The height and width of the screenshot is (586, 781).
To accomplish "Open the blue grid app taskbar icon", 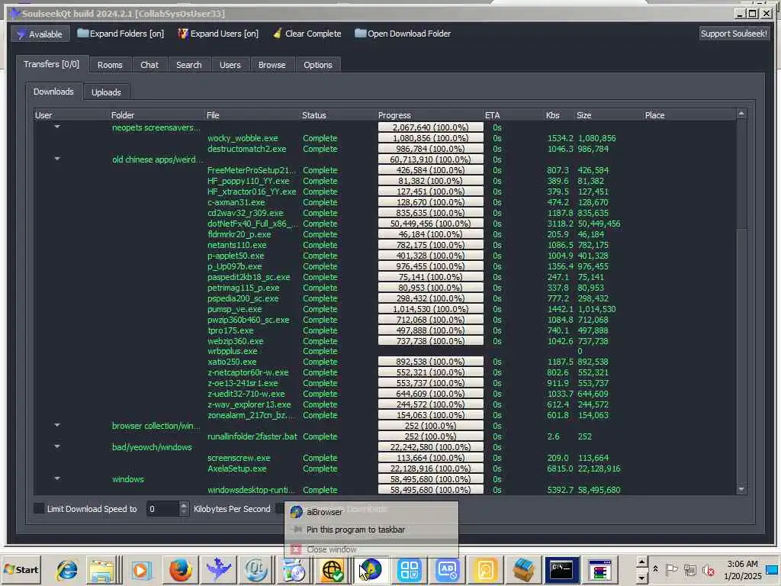I will [x=410, y=569].
